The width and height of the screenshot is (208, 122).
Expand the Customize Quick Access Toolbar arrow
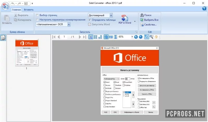pos(32,4)
